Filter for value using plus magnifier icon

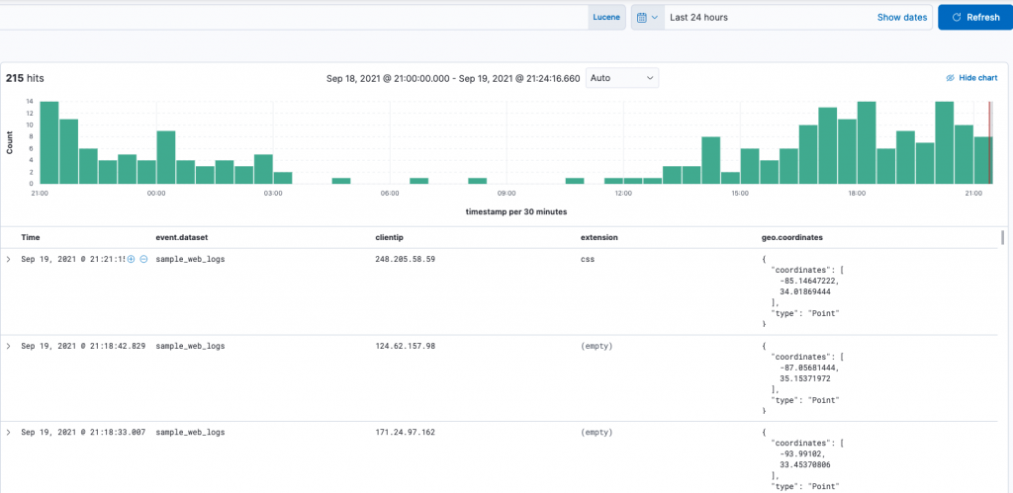pos(132,259)
